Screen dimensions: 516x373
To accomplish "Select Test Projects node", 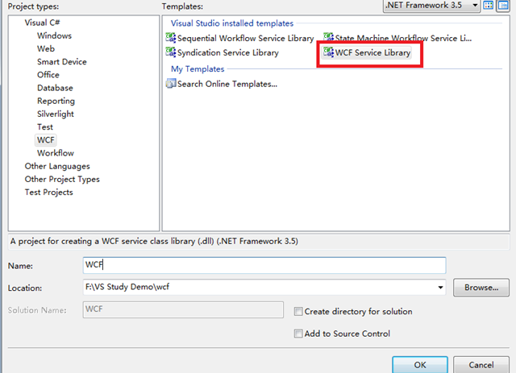I will [x=48, y=192].
